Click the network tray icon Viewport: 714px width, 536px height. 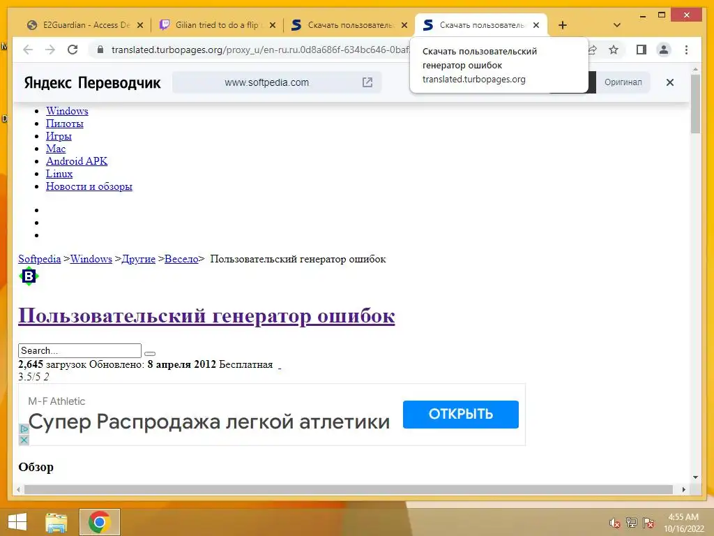tap(632, 523)
